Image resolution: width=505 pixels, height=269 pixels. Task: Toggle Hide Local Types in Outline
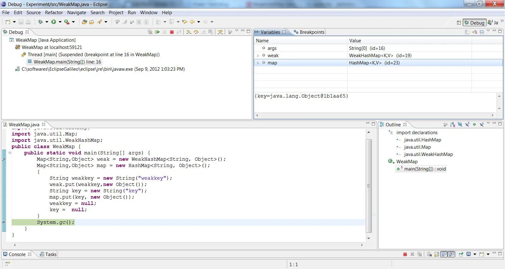coord(482,124)
